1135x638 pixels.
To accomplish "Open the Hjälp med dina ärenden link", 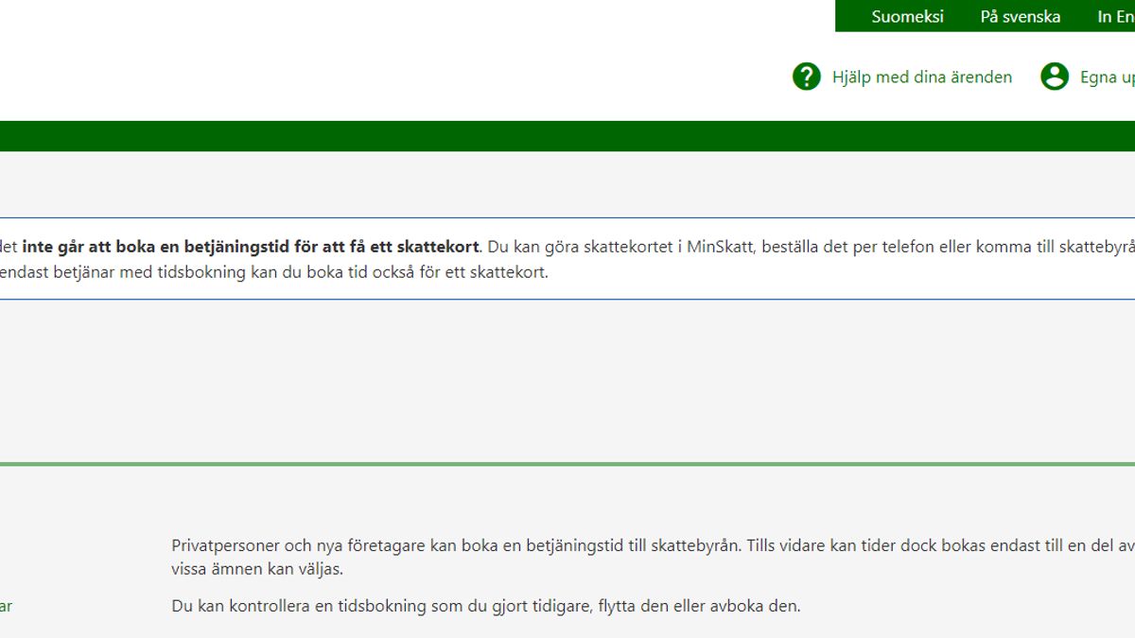I will (x=921, y=78).
